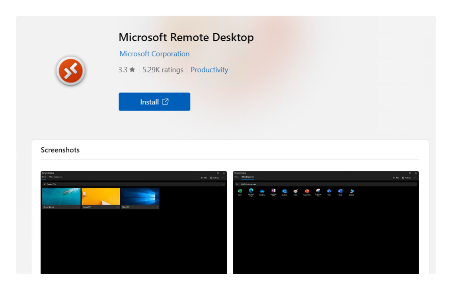Click the rating star icon beside 3.3
Image resolution: width=452 pixels, height=290 pixels.
point(132,70)
